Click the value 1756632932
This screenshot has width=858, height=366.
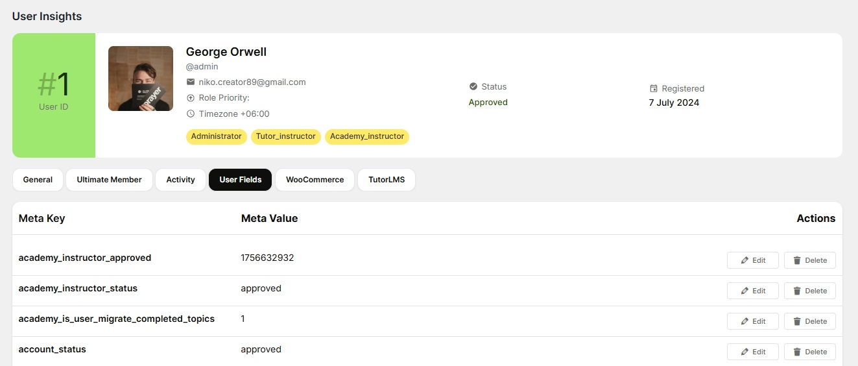(267, 258)
